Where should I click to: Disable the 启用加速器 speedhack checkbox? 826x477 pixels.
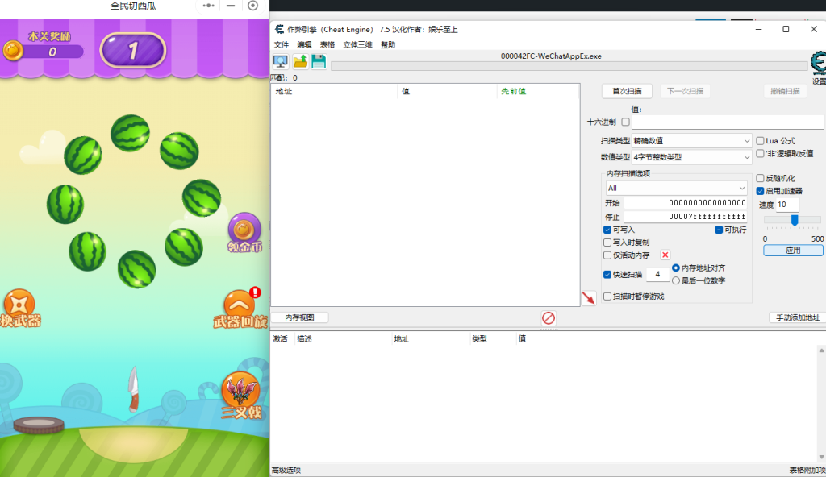tap(760, 191)
